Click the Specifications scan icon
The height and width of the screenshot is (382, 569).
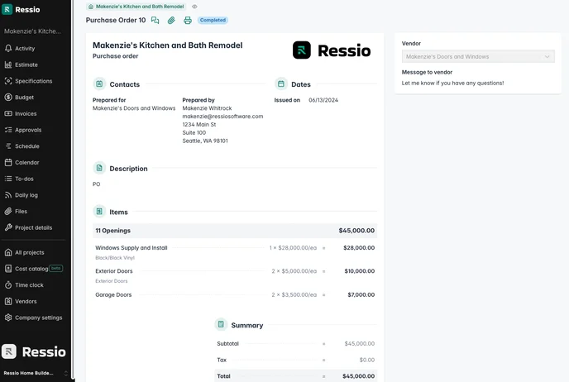point(8,81)
